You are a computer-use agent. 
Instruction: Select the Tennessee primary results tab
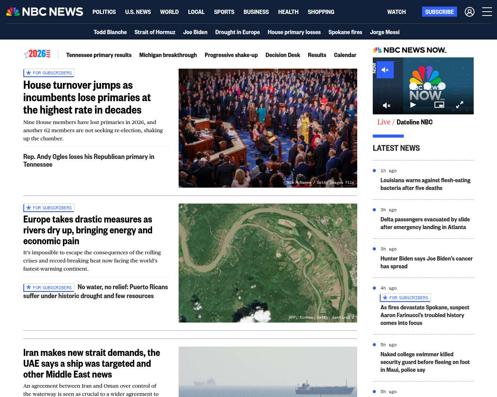pyautogui.click(x=99, y=55)
